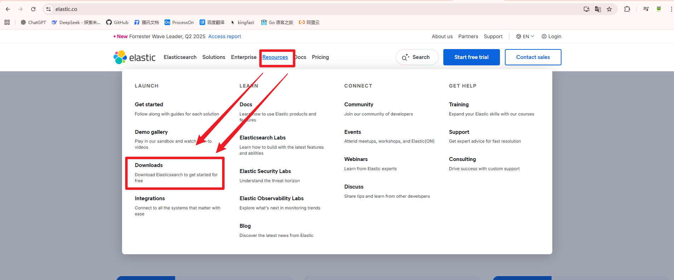Open the Discuss menu entry
This screenshot has height=280, width=674.
click(354, 187)
